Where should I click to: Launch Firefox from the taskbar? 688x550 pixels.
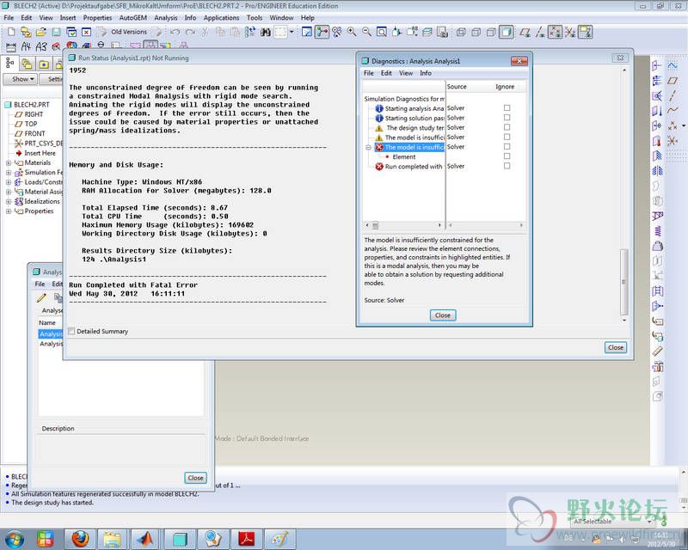point(81,539)
